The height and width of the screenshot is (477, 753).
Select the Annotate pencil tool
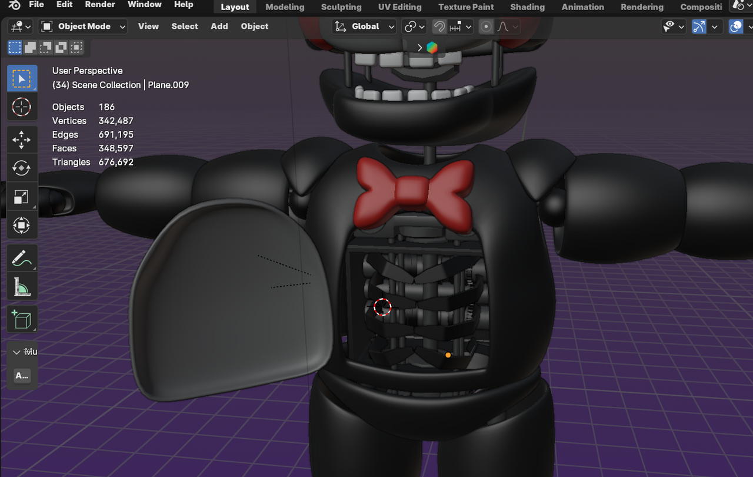tap(22, 259)
